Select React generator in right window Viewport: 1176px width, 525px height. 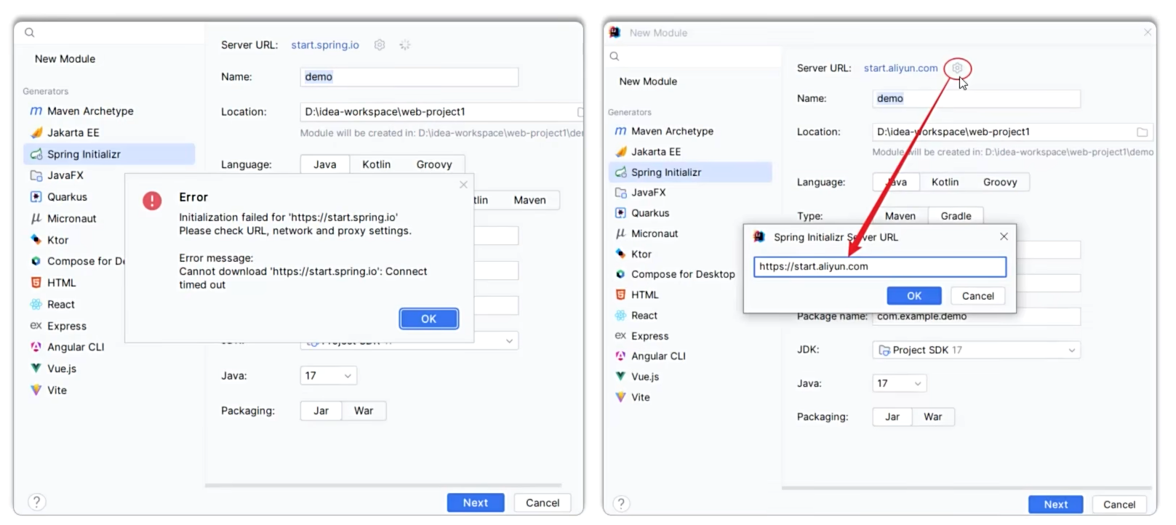point(689,316)
